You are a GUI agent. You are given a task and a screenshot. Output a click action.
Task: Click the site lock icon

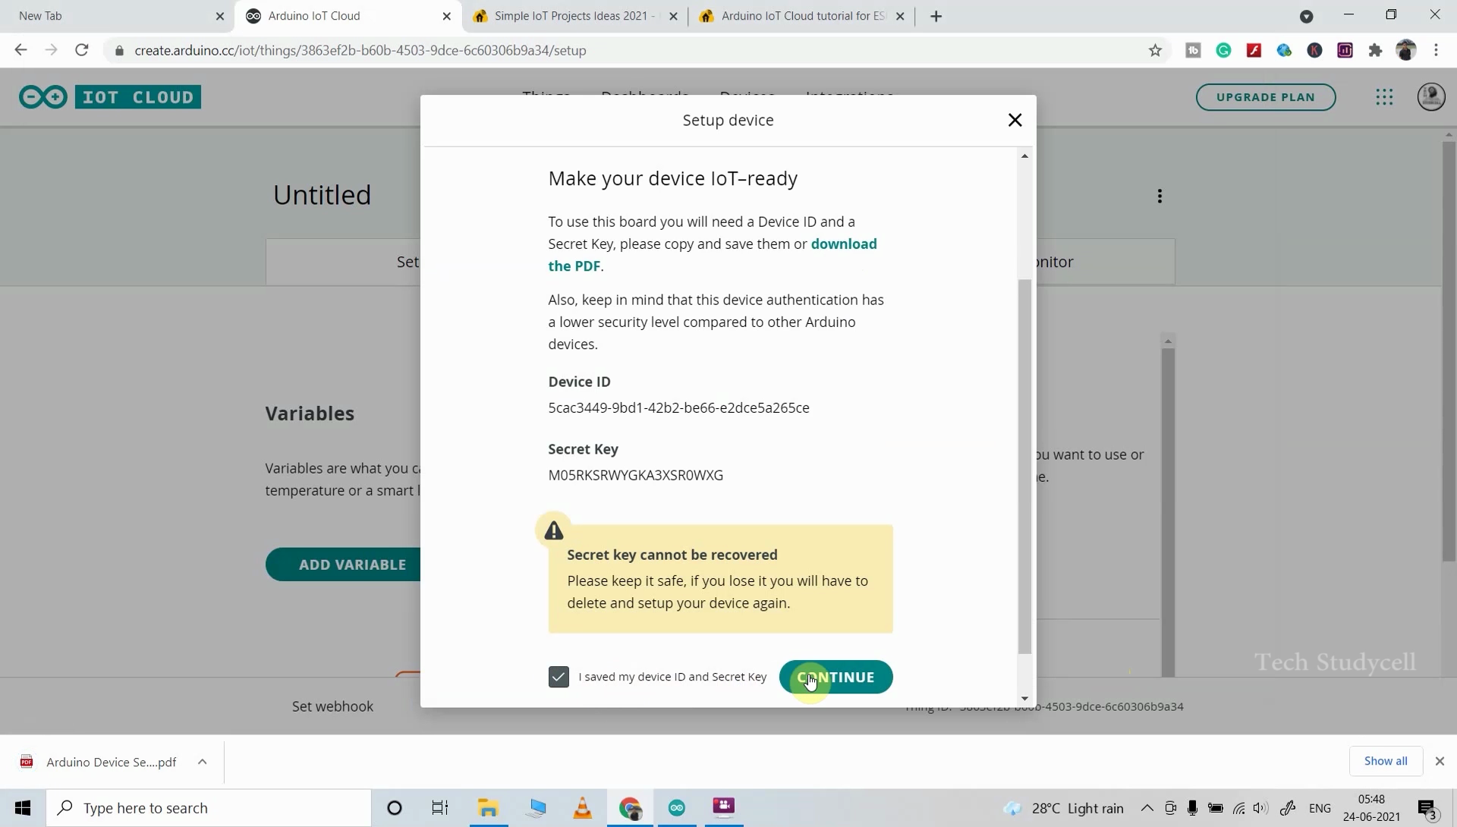[x=119, y=50]
